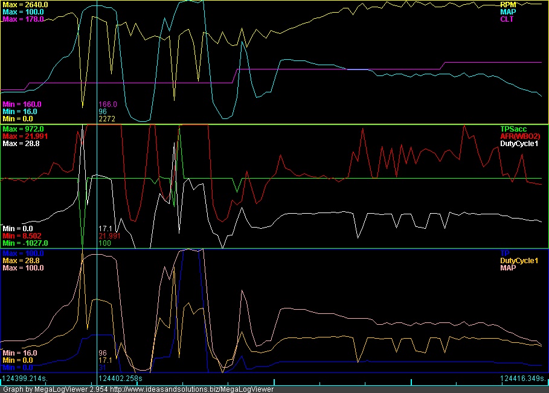549x393 pixels.
Task: Click the 'Min = 160.0' CLT value
Action: pos(22,104)
